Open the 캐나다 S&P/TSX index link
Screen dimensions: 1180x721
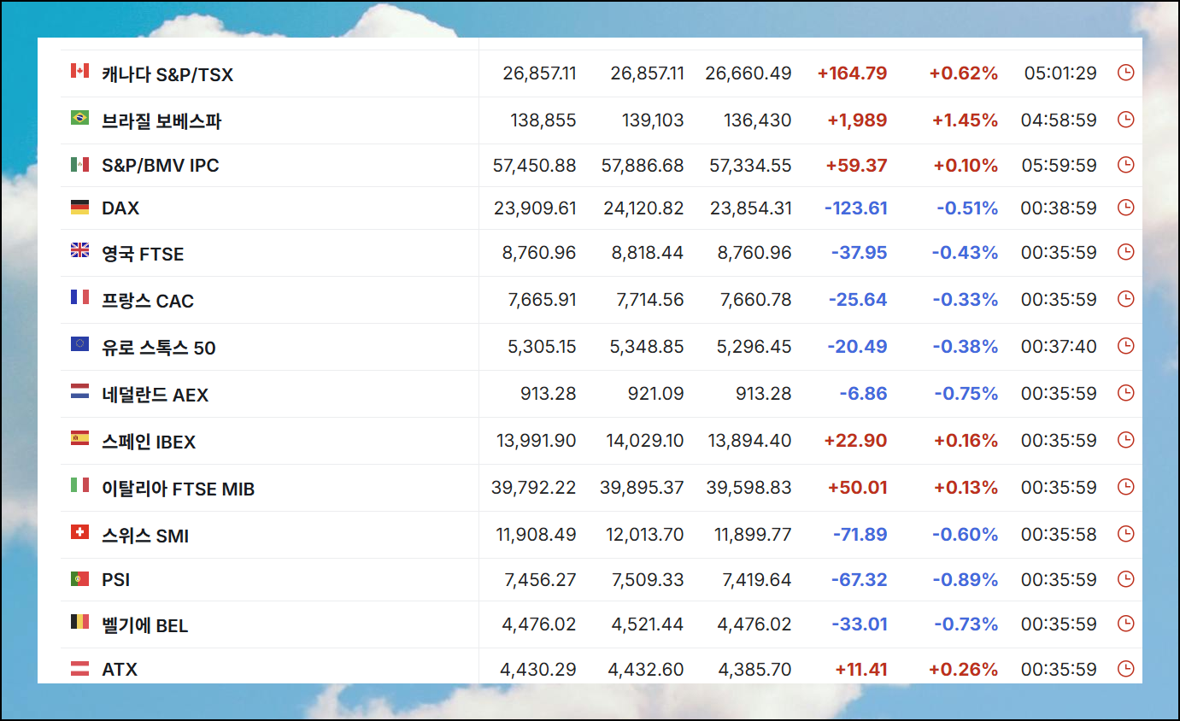click(x=167, y=74)
